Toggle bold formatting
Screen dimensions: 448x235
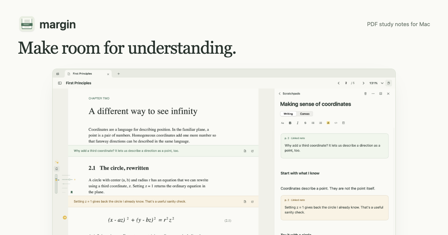290,123
